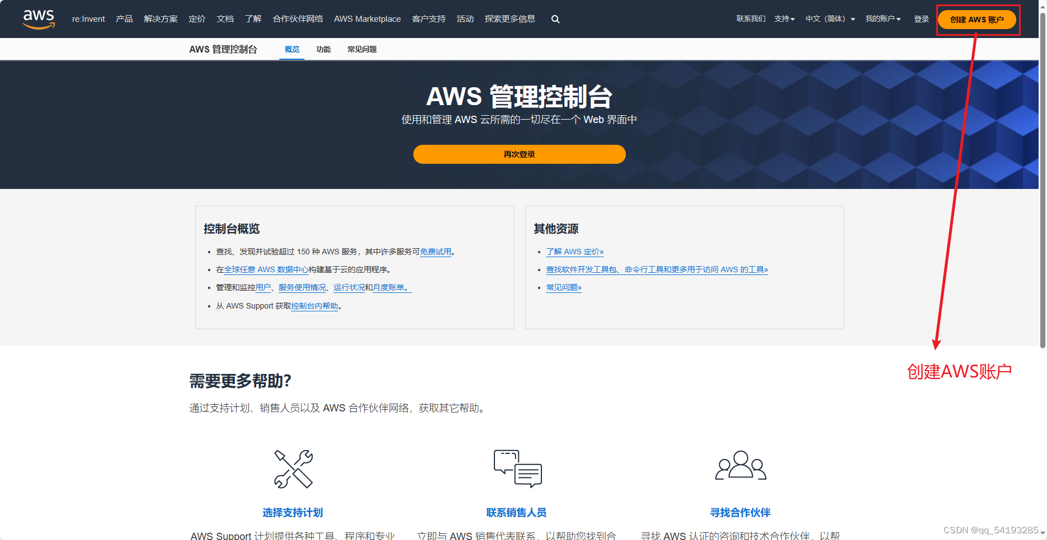Open the 控制台内帮助 link

(314, 306)
